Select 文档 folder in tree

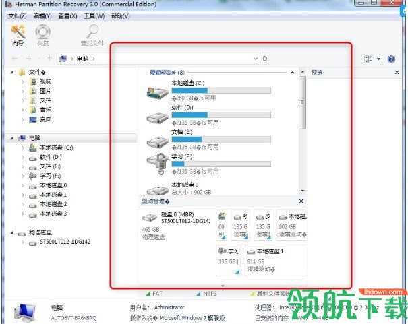tap(46, 100)
